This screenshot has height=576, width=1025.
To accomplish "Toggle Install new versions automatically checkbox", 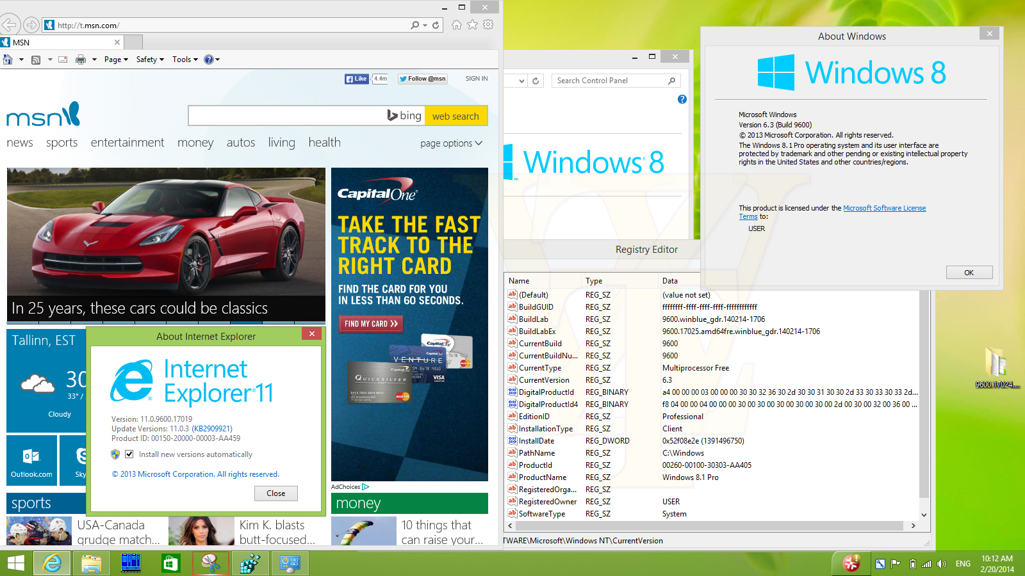I will click(x=129, y=454).
